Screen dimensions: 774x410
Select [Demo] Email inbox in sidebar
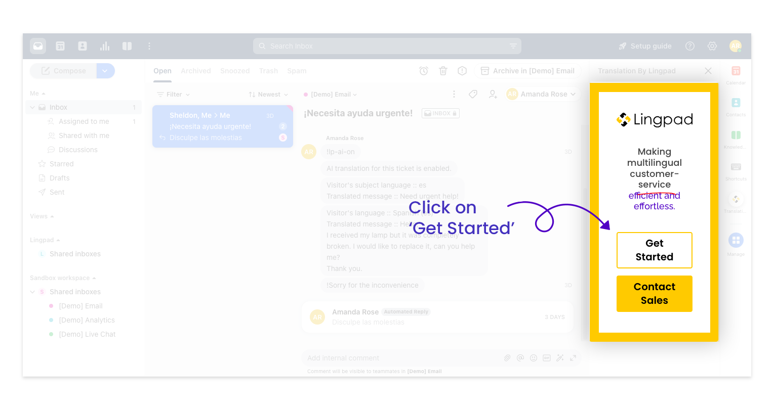[80, 306]
